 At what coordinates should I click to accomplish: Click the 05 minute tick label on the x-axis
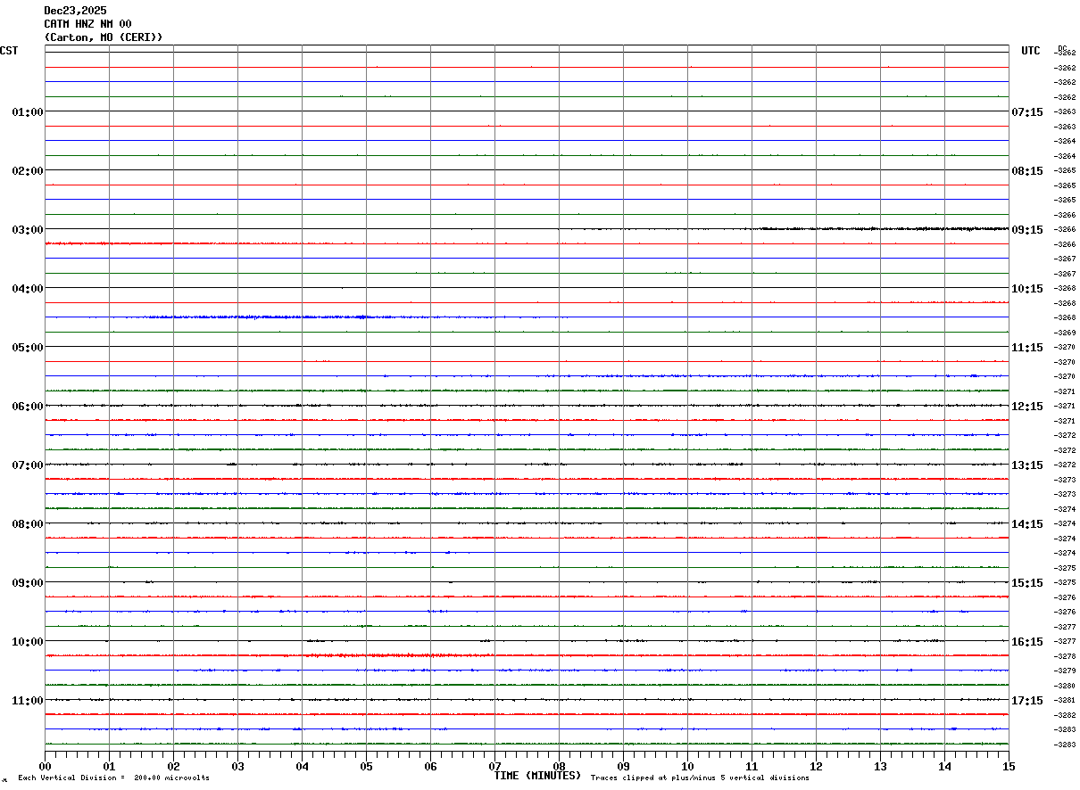[x=366, y=766]
